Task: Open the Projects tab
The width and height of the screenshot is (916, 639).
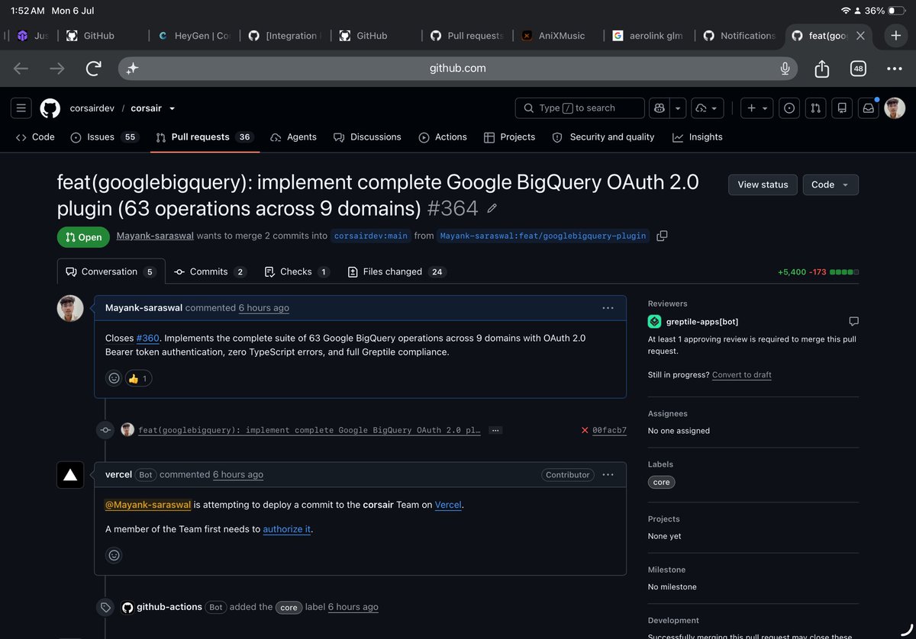Action: point(509,137)
